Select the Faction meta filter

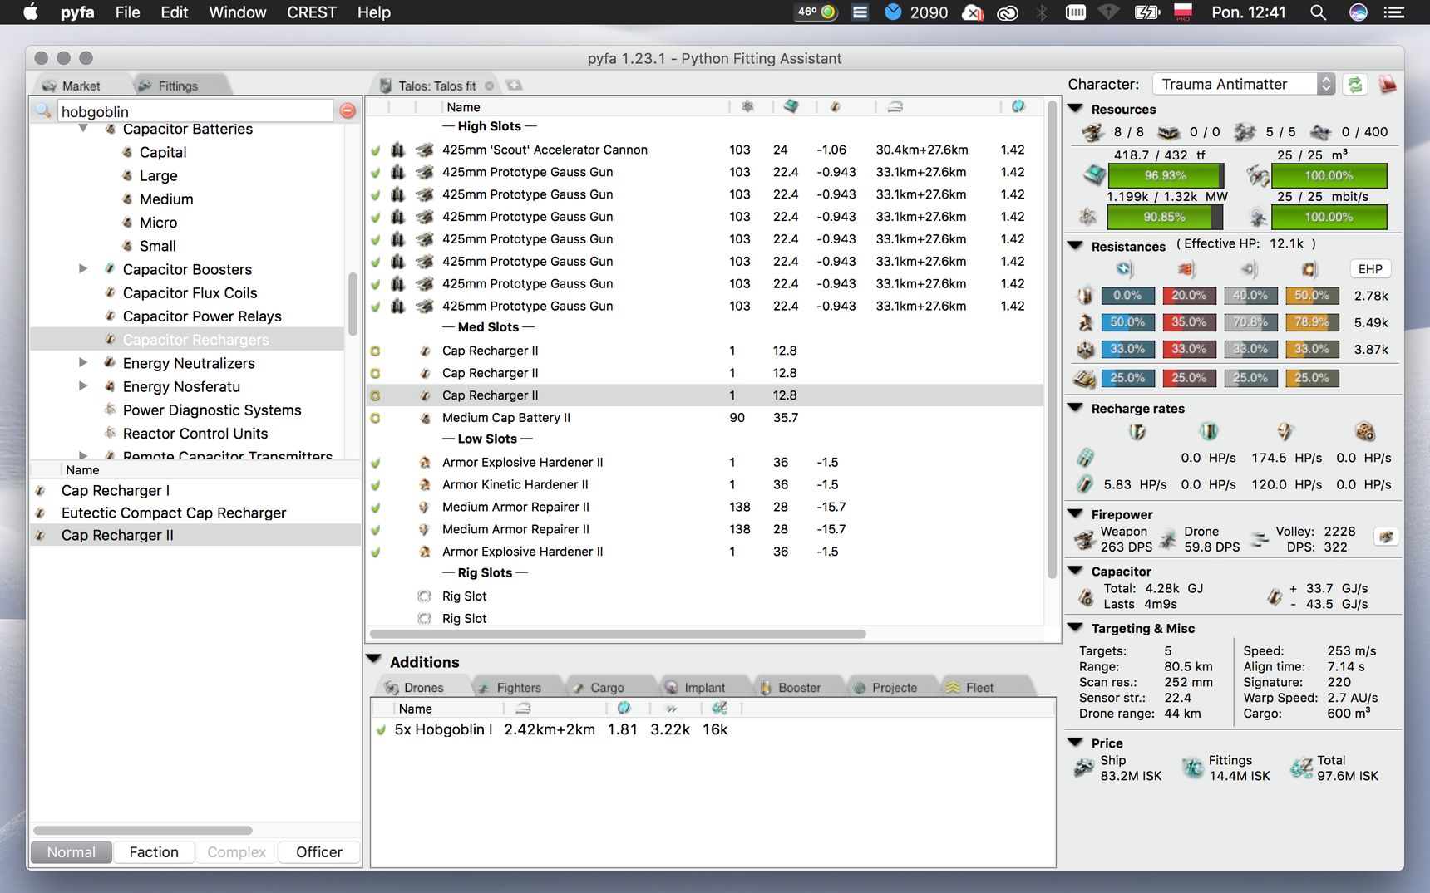154,852
